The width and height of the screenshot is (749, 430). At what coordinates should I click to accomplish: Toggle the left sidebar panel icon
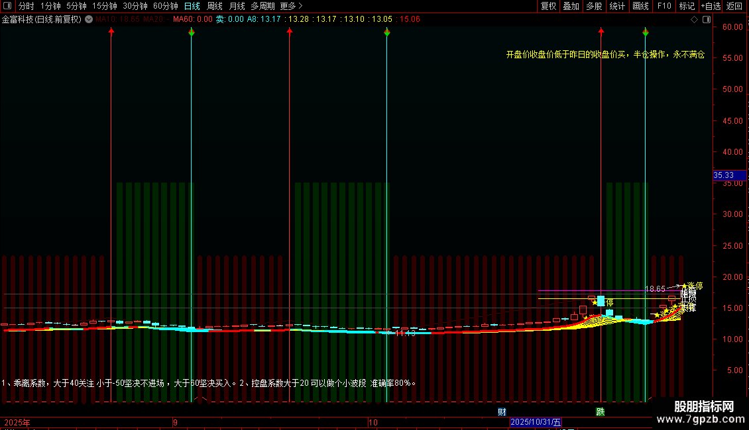pos(7,6)
